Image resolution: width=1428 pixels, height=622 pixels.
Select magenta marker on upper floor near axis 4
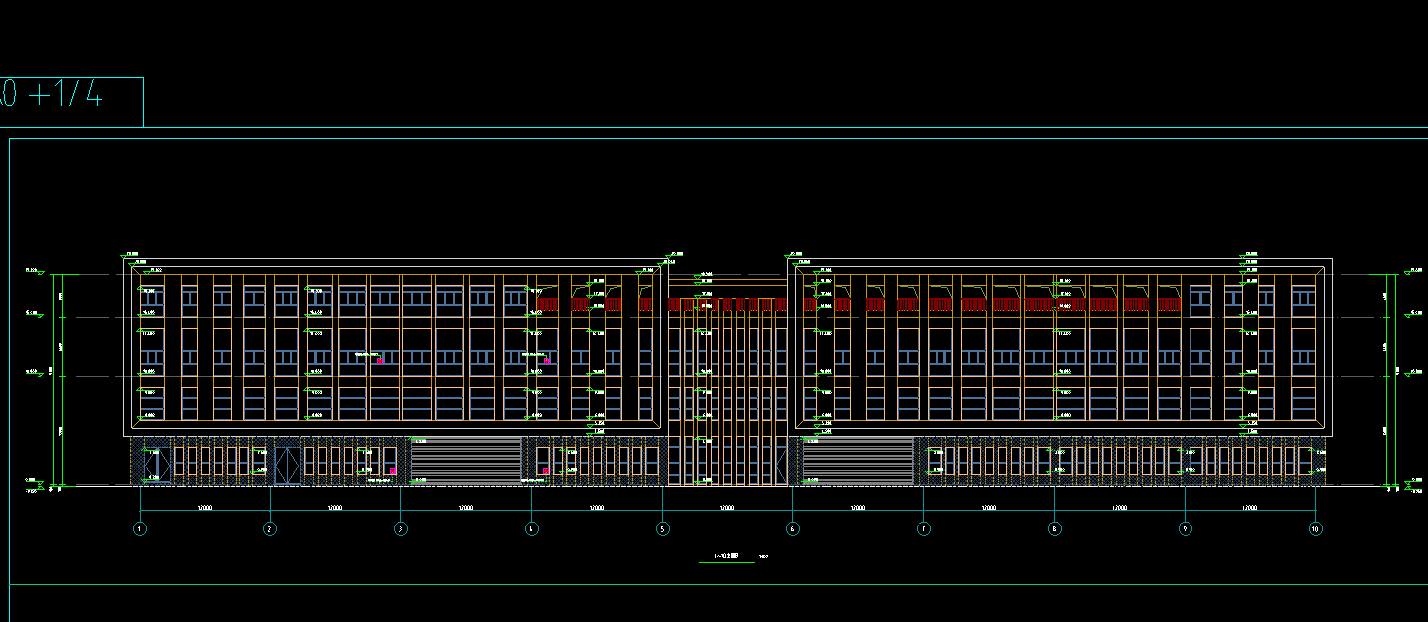pos(548,361)
